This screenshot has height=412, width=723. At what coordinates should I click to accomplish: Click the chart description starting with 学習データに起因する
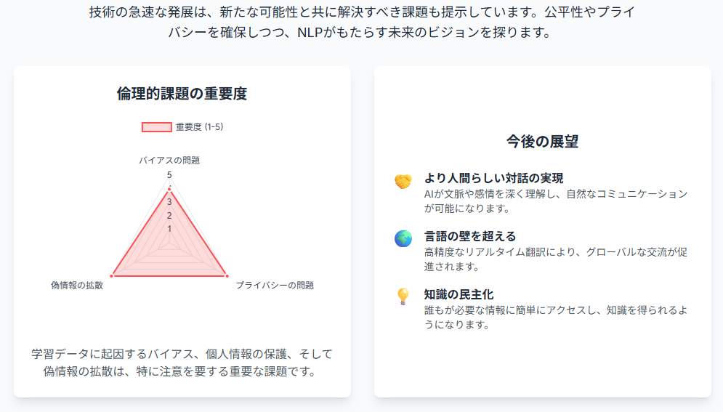(x=182, y=363)
